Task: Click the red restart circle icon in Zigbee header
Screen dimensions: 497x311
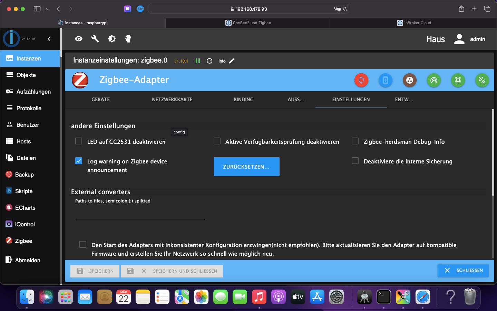Action: [361, 80]
